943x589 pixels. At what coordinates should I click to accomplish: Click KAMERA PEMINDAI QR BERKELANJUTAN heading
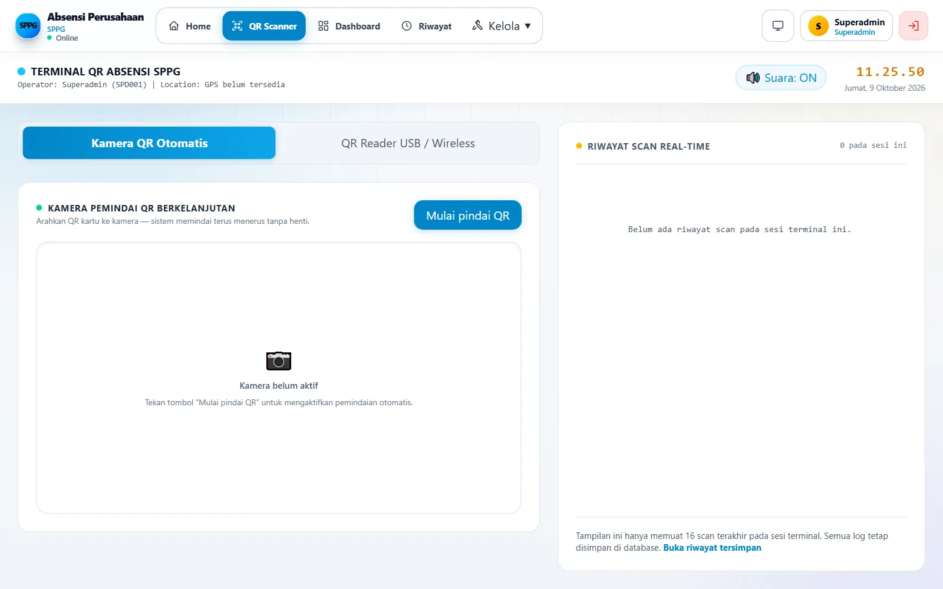[141, 208]
